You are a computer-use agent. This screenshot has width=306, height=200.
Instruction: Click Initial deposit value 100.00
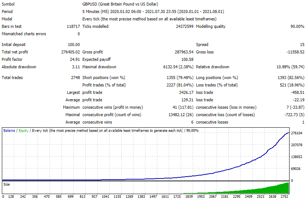coord(74,45)
